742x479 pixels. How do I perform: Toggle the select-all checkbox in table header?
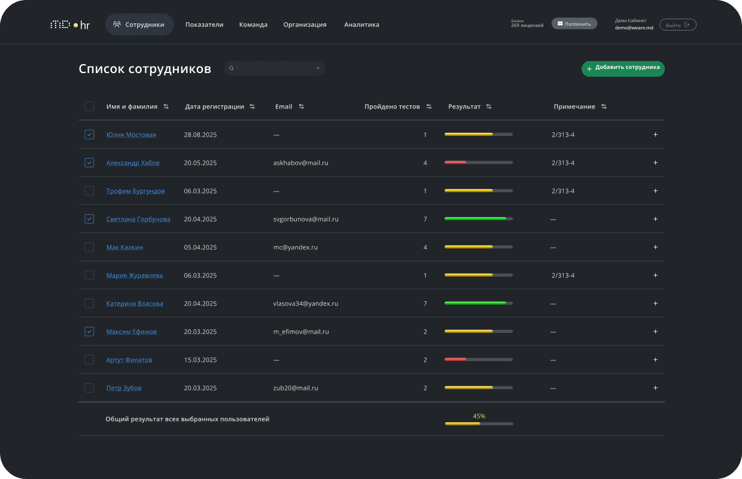click(x=89, y=107)
